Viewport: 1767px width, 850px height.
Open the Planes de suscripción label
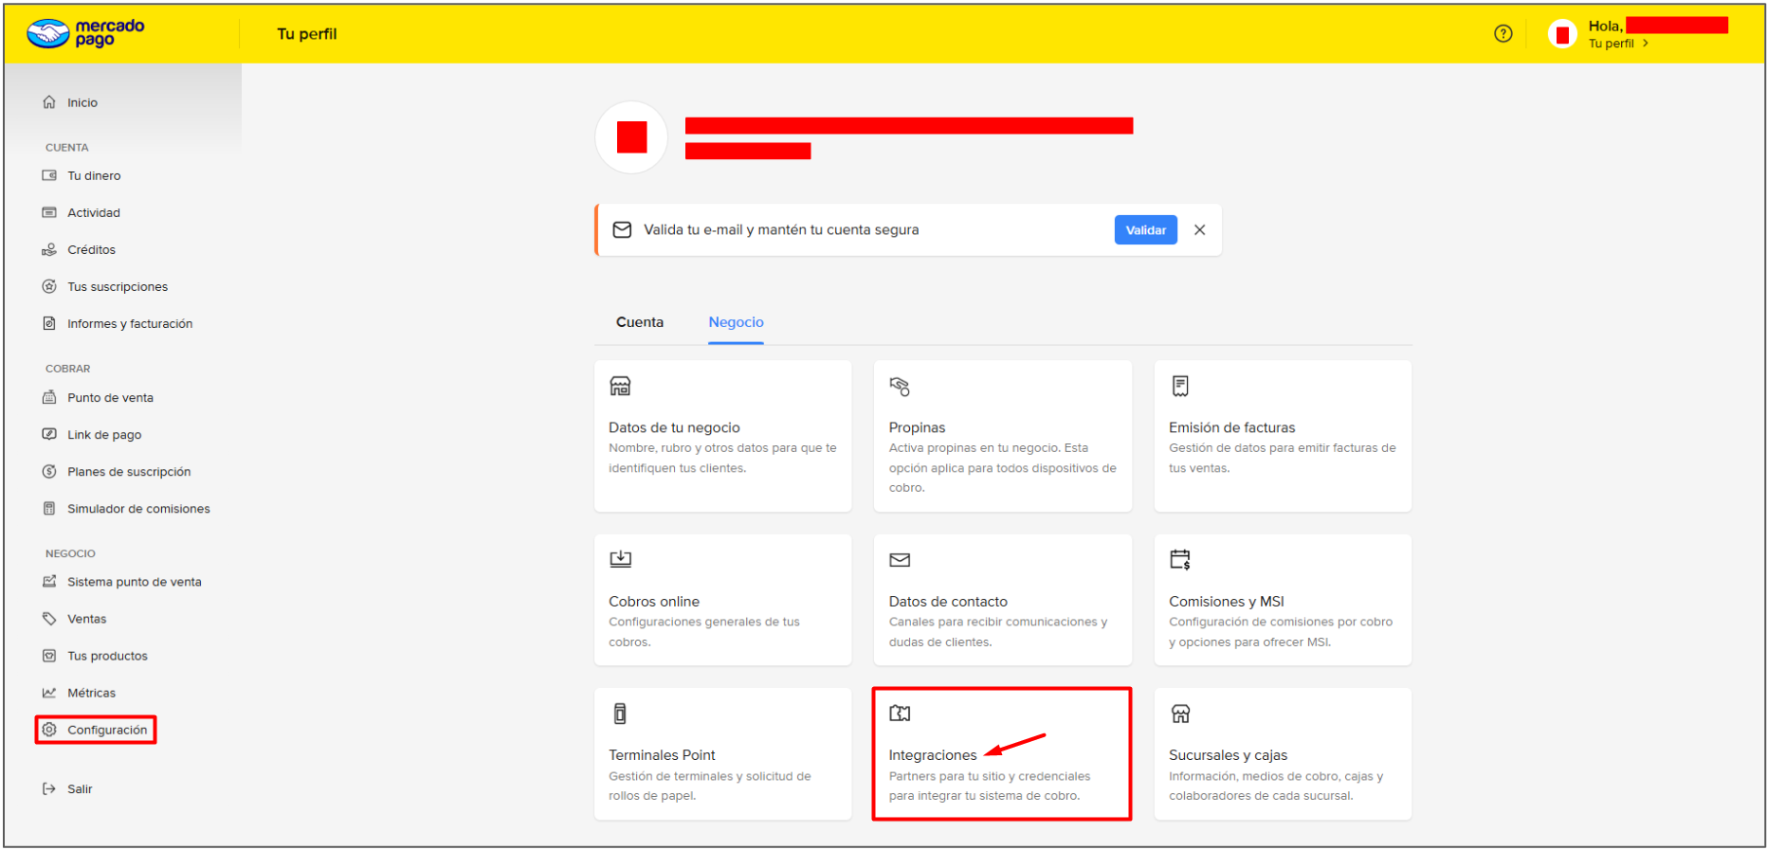coord(129,471)
